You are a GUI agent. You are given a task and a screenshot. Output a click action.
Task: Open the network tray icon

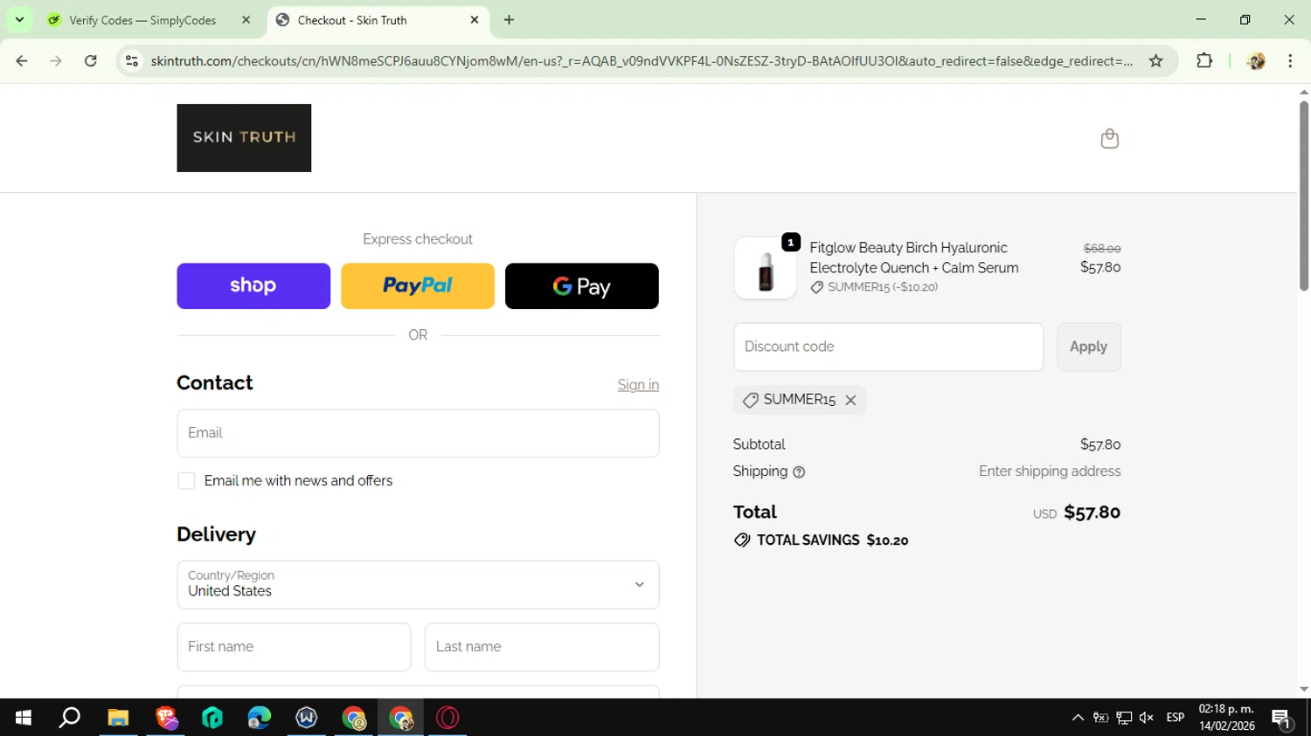click(x=1124, y=718)
